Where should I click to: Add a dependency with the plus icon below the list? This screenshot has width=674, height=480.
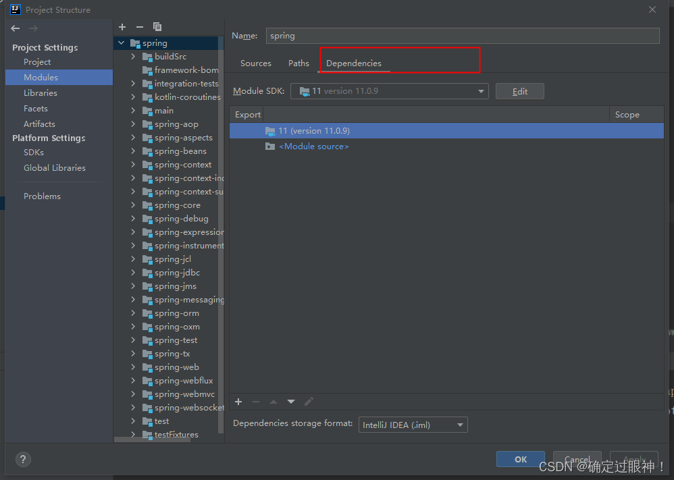(x=238, y=402)
